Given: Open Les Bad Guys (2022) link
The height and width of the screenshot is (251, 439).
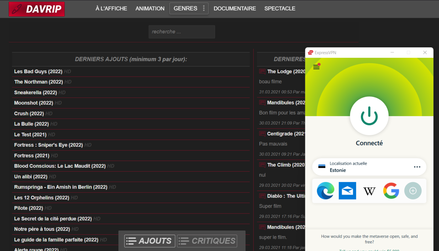Looking at the screenshot, I should (38, 72).
